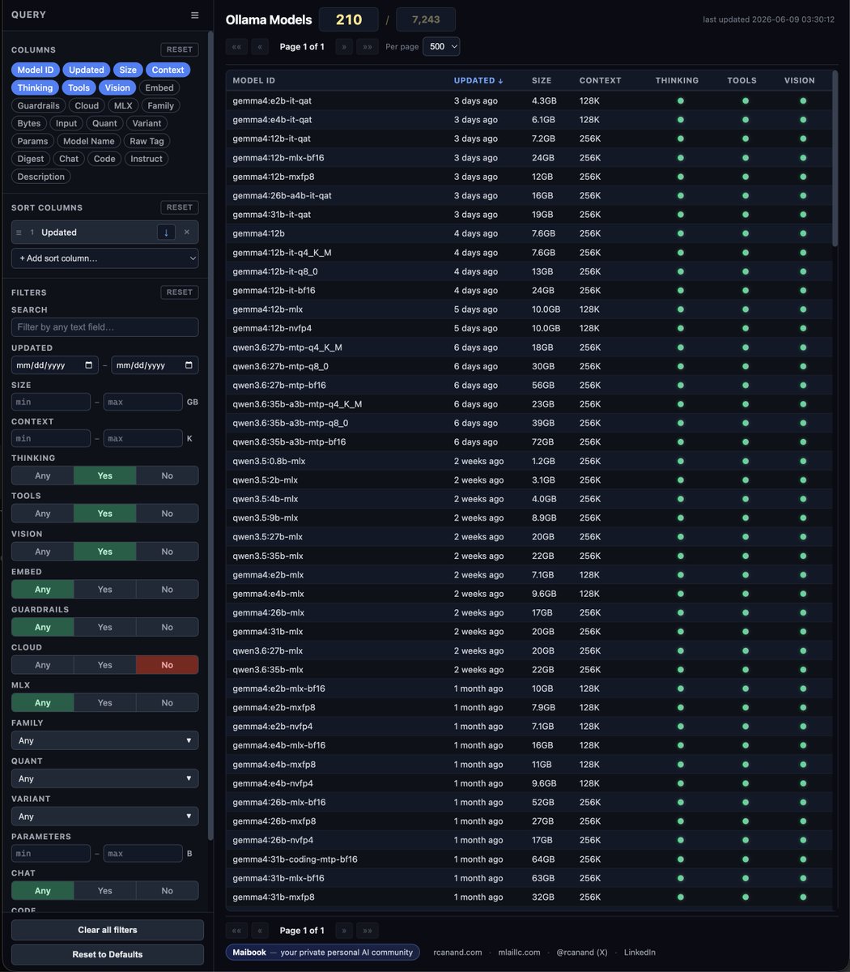Collapse the Query panel hamburger icon

tap(194, 15)
